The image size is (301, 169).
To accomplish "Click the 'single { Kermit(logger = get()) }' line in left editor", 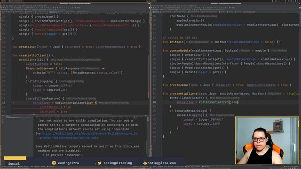I will [48, 34].
